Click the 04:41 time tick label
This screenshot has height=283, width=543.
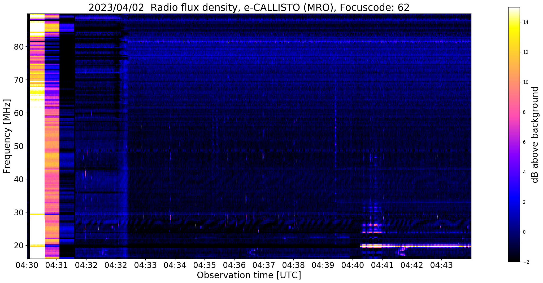382,265
